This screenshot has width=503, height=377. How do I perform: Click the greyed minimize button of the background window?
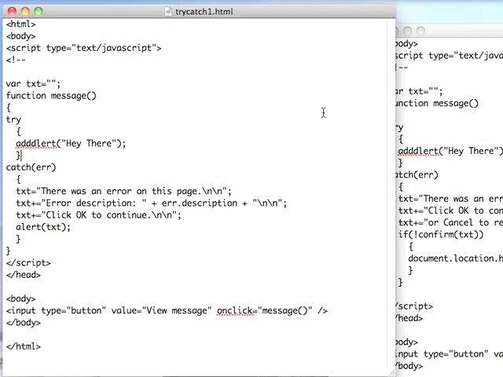click(407, 31)
